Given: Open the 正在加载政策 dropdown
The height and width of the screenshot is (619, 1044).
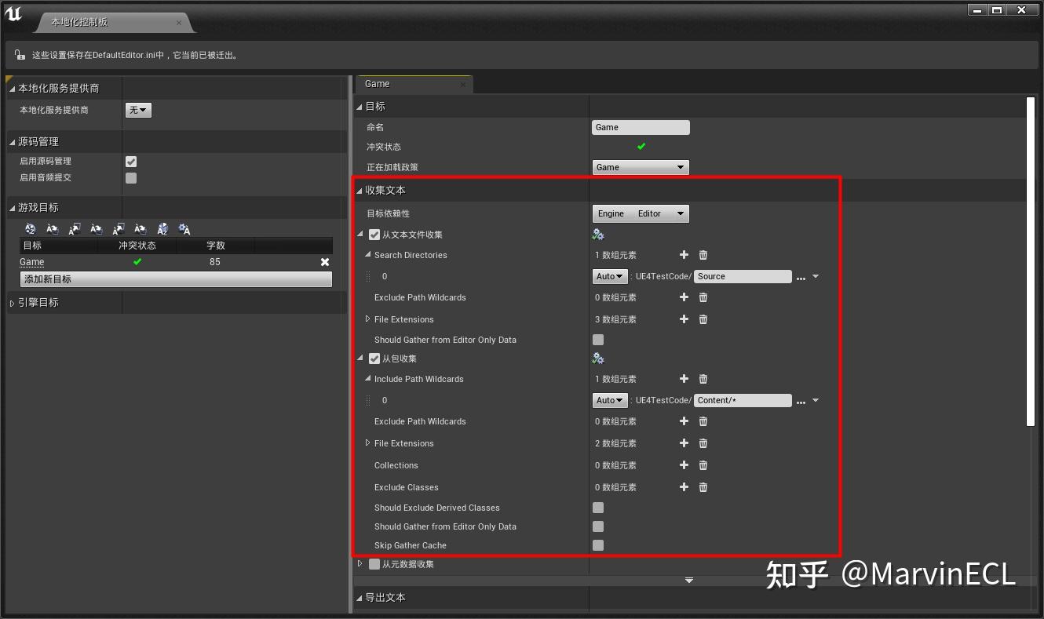Looking at the screenshot, I should (640, 166).
